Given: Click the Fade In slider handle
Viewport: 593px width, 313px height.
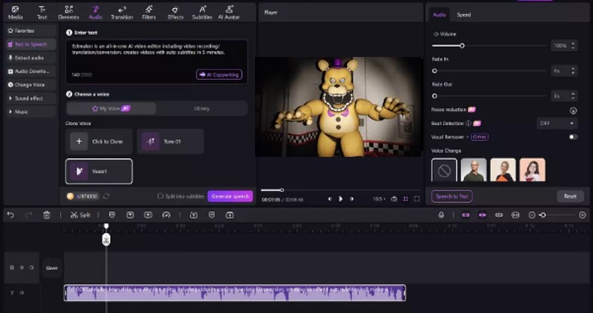Looking at the screenshot, I should click(434, 70).
